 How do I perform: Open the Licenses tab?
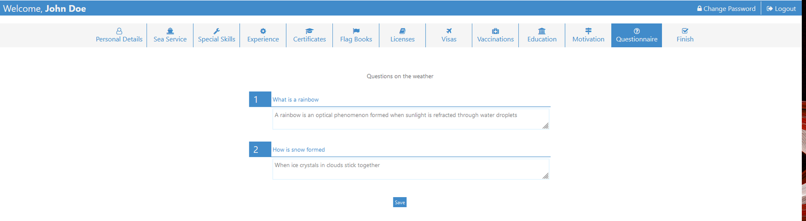tap(402, 35)
